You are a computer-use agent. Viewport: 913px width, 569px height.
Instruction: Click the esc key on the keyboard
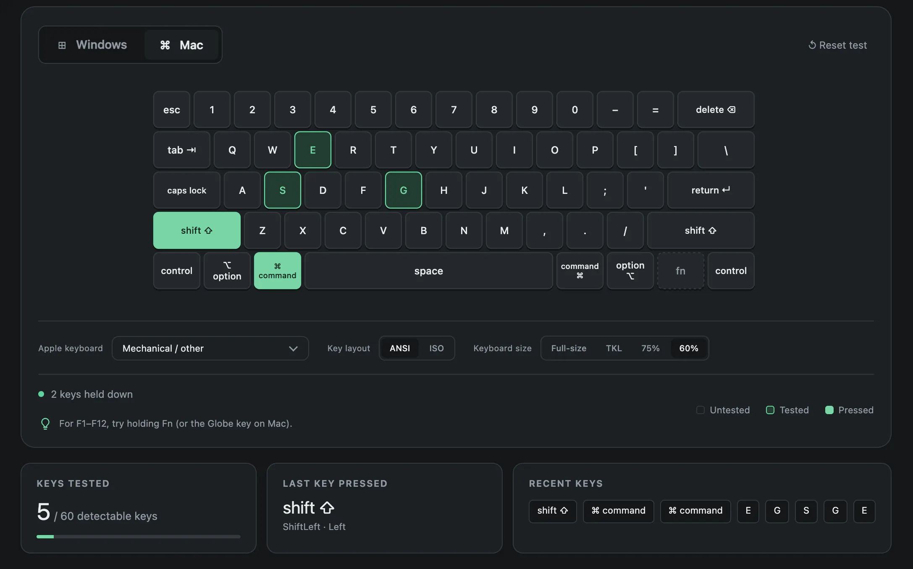[x=172, y=110]
